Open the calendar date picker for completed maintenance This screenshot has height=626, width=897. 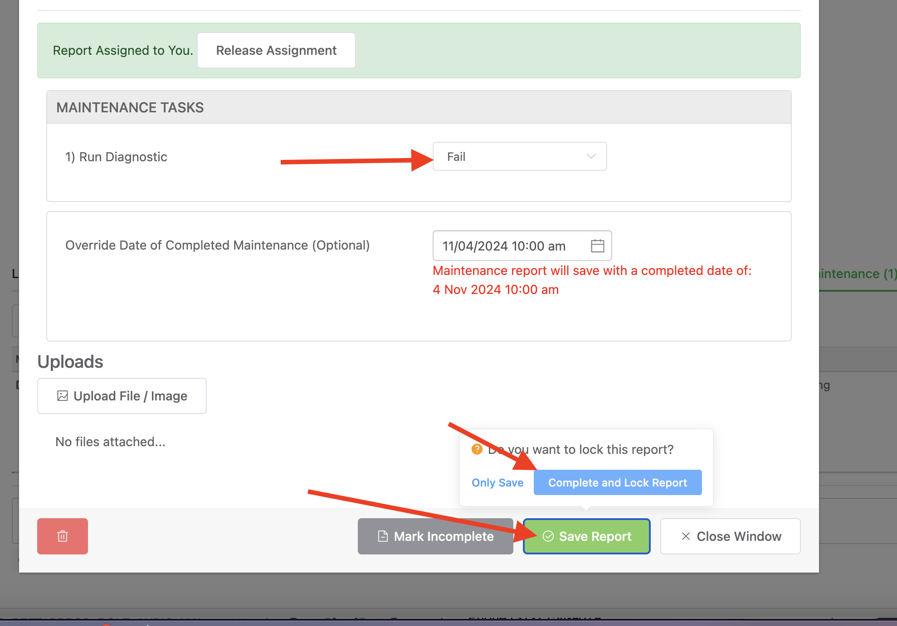coord(598,246)
